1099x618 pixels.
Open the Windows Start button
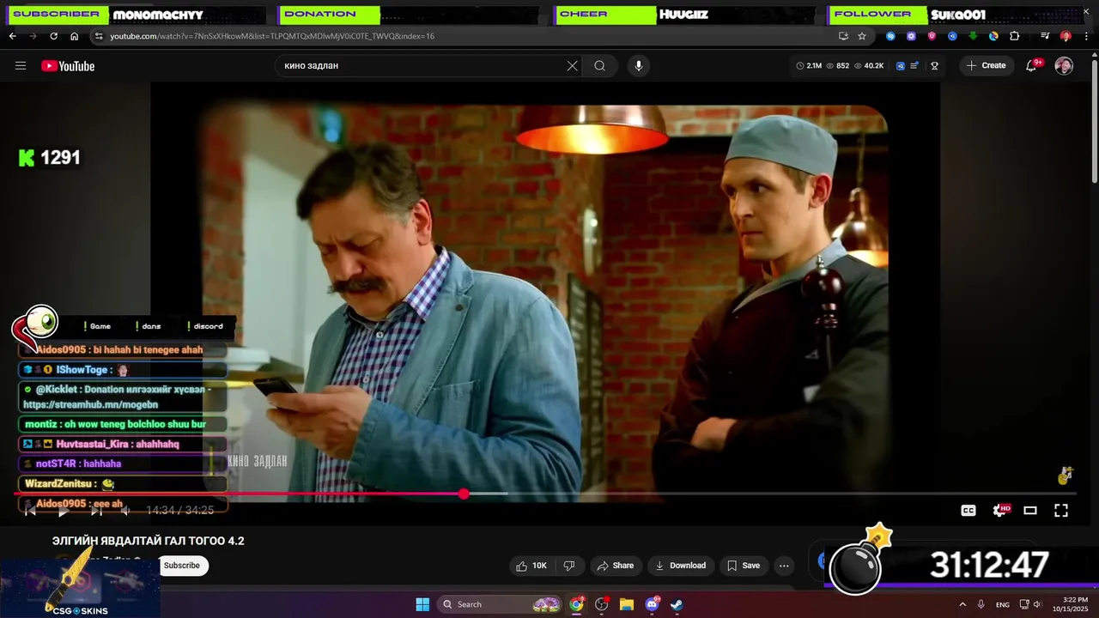click(x=422, y=604)
